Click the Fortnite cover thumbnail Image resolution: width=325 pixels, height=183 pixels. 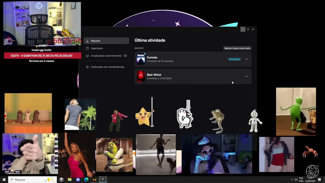[141, 59]
